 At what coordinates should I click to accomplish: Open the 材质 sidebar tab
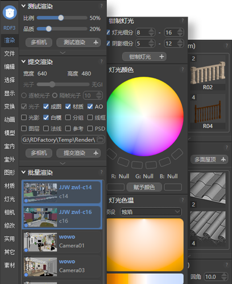pyautogui.click(x=10, y=186)
